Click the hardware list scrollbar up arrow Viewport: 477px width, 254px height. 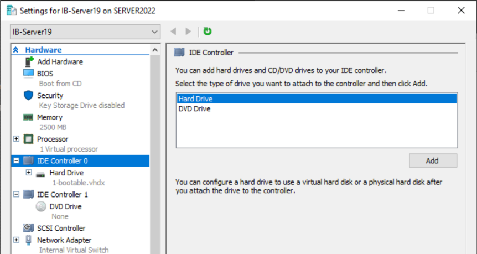click(155, 50)
